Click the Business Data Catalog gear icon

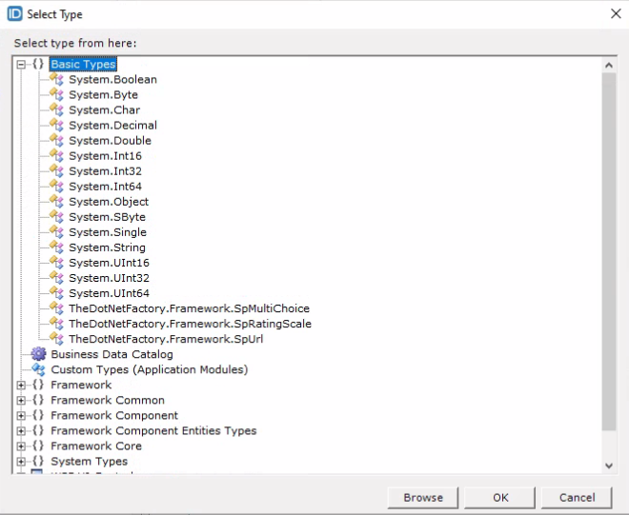[38, 354]
